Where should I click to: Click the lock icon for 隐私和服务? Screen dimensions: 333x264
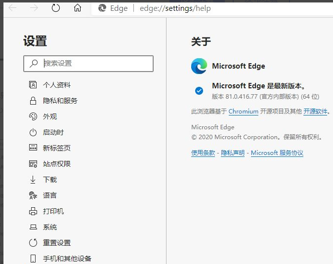click(33, 101)
